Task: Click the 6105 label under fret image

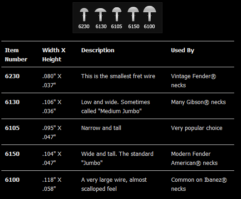Action: click(117, 26)
